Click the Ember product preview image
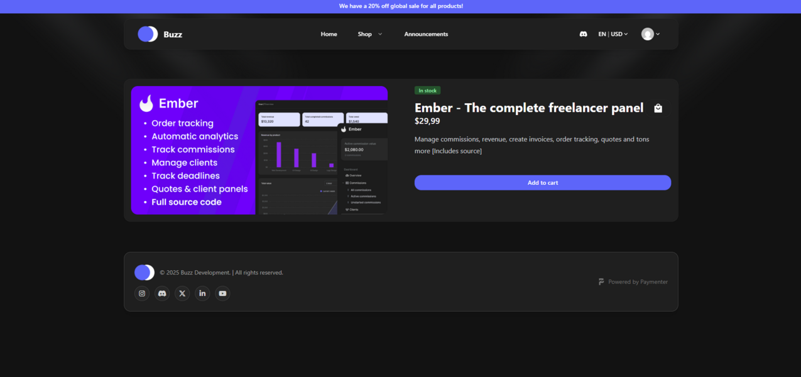Viewport: 801px width, 377px height. coord(259,150)
